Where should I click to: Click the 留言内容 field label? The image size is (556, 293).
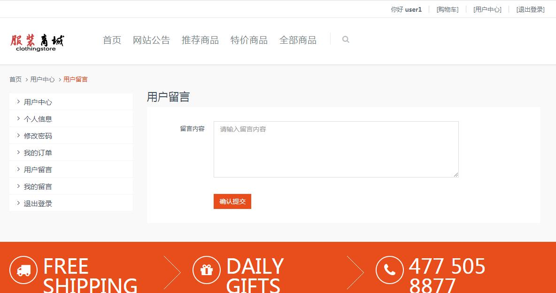(x=192, y=129)
